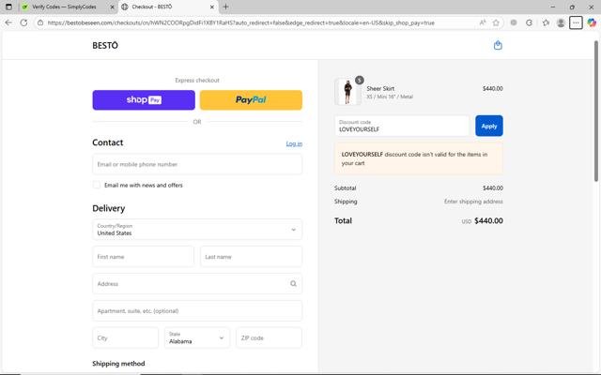
Task: Click the Discount code input field
Action: tap(402, 126)
